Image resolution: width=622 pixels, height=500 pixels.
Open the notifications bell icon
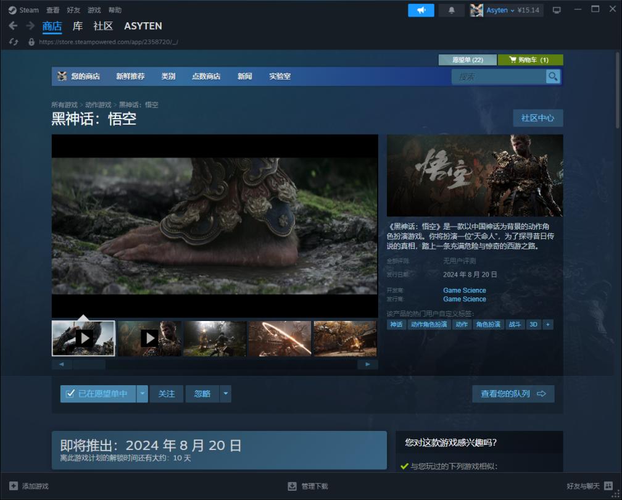[451, 10]
